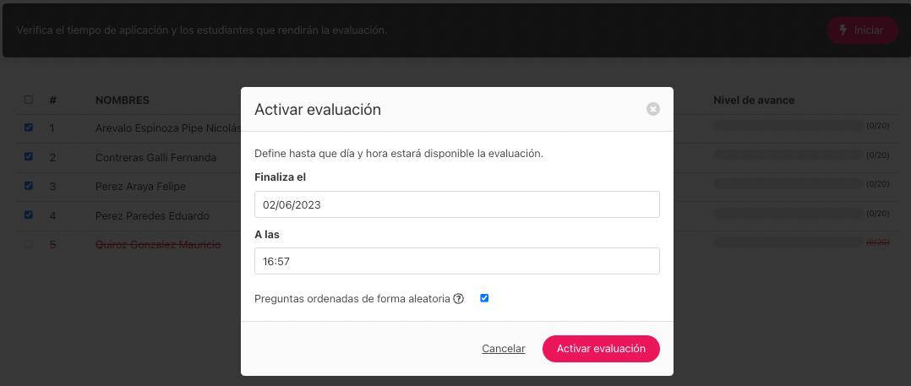Uncheck Contreras Galli Fernanda checkbox
Viewport: 911px width, 386px height.
click(x=29, y=157)
